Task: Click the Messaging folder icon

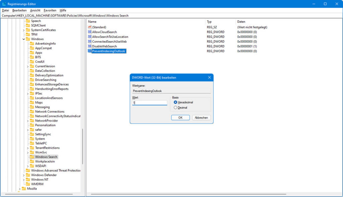Action: coord(32,107)
